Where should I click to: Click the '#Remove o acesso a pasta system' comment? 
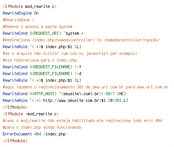click(x=37, y=26)
